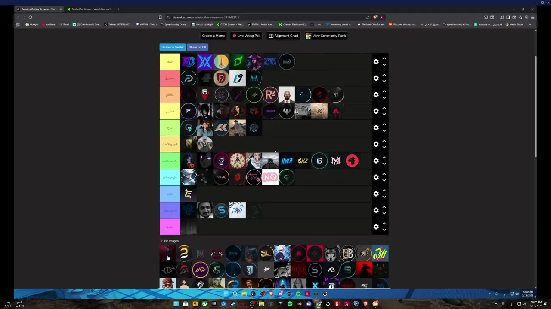Select the $KZ logo tile

coord(303,161)
